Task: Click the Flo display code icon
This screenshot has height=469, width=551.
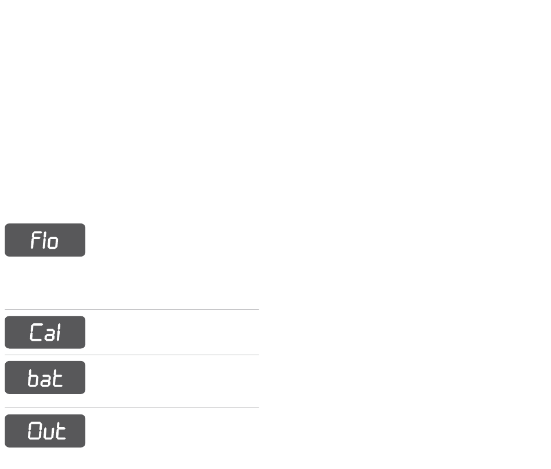Action: click(x=45, y=240)
